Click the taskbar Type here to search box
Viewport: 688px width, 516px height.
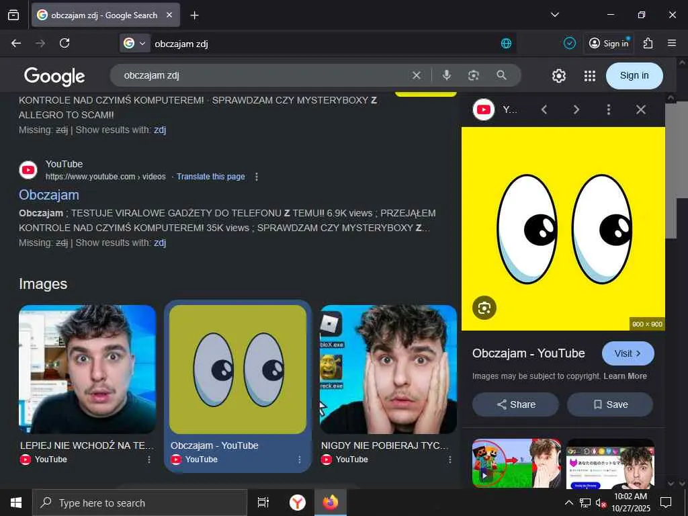pyautogui.click(x=140, y=503)
